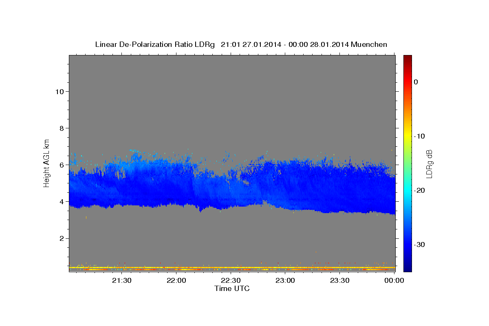Click the 'LDRg dB' colorbar label

[x=429, y=164]
